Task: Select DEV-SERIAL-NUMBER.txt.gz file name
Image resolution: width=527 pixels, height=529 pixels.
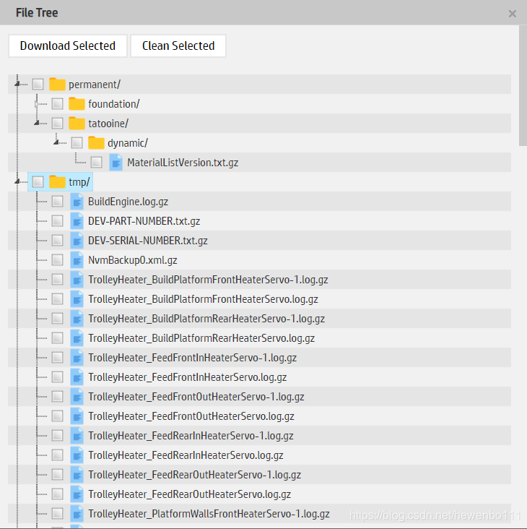Action: 147,241
